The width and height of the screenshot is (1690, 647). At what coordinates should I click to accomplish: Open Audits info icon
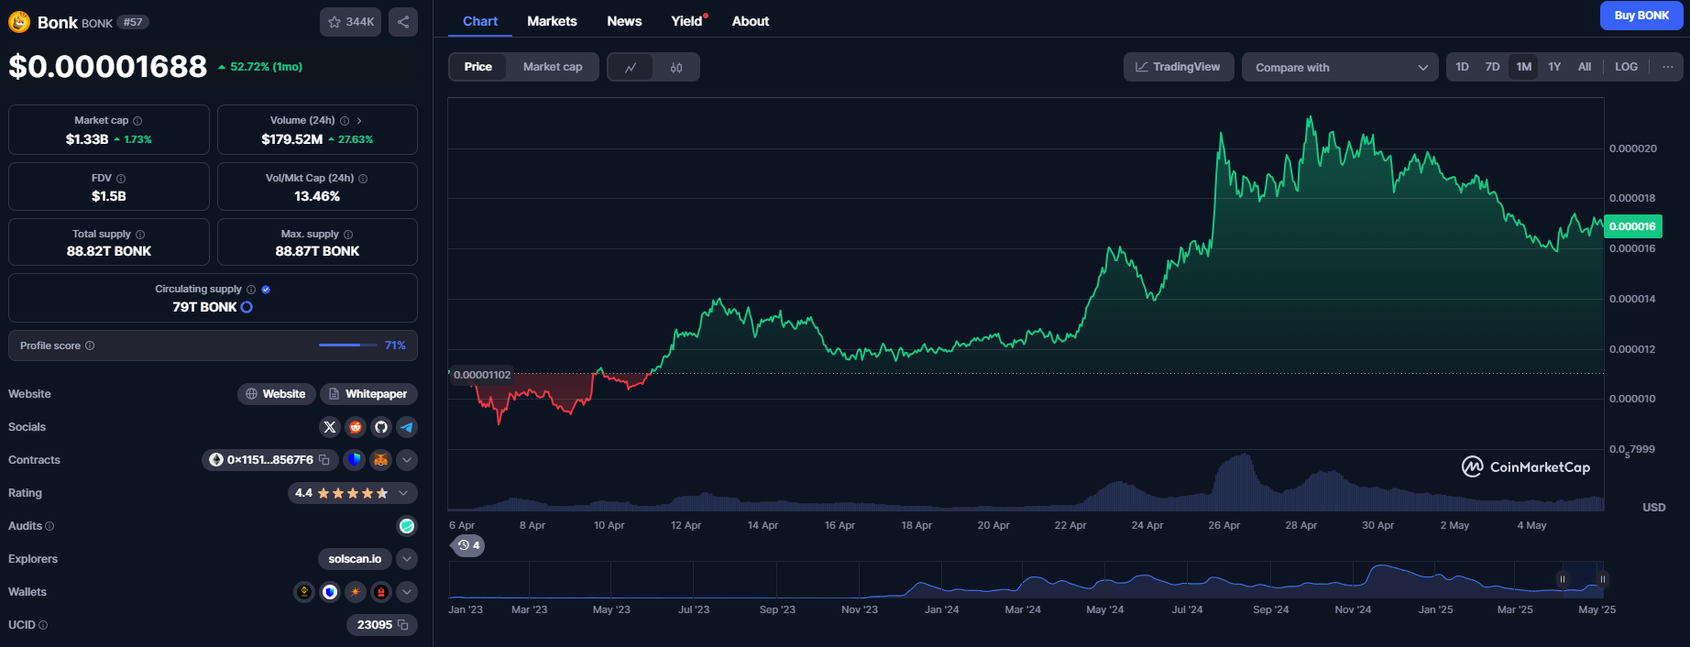[49, 526]
